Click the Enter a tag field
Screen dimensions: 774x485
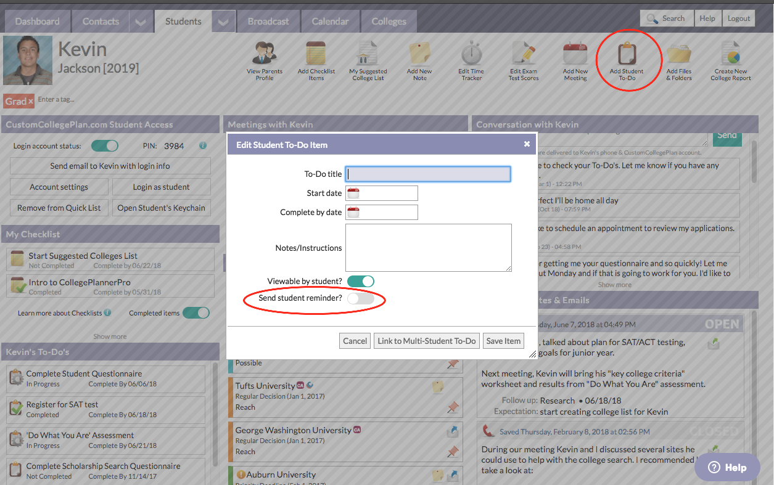57,99
